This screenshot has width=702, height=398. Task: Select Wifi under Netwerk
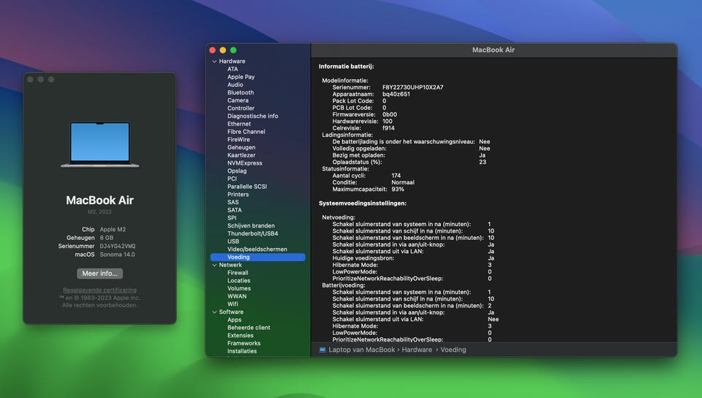(233, 304)
